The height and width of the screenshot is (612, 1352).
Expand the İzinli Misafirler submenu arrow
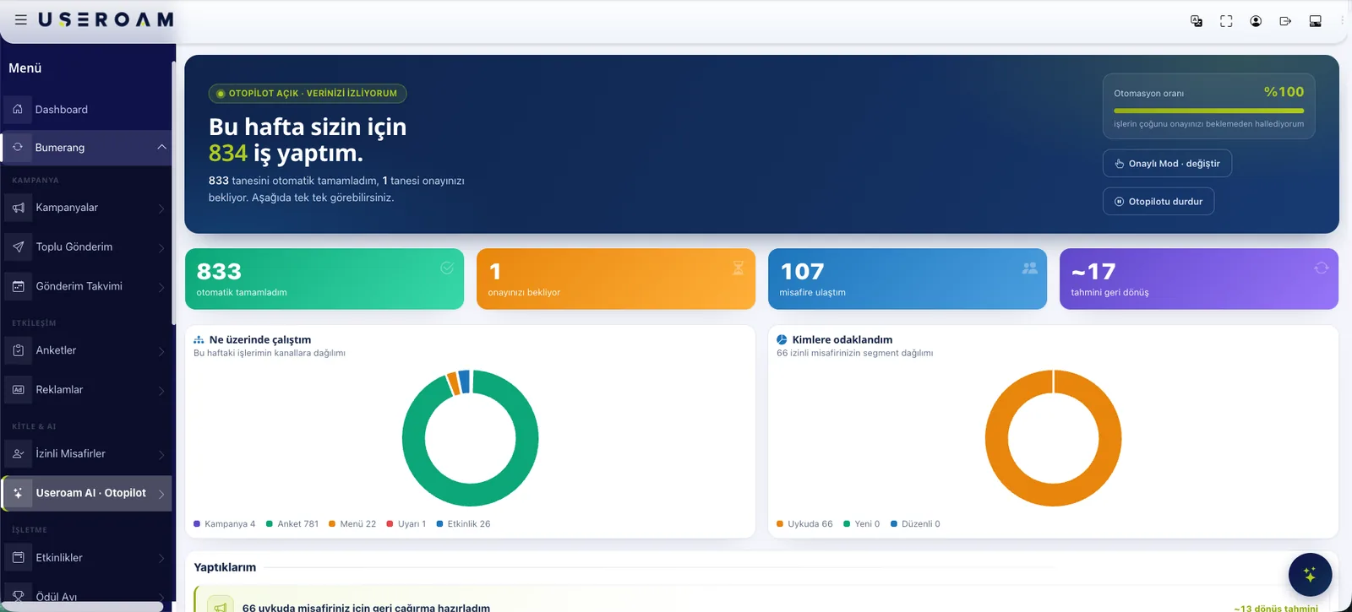(x=161, y=454)
